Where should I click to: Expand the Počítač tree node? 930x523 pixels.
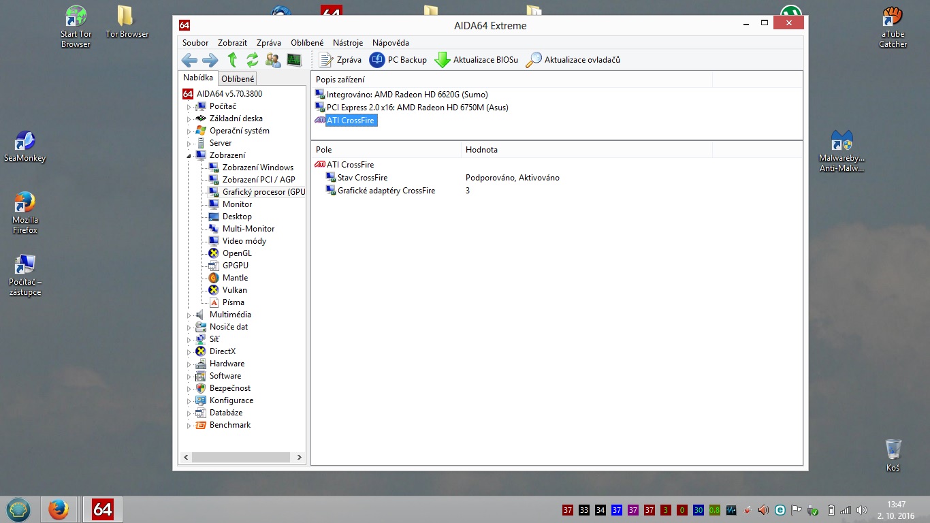(x=189, y=107)
